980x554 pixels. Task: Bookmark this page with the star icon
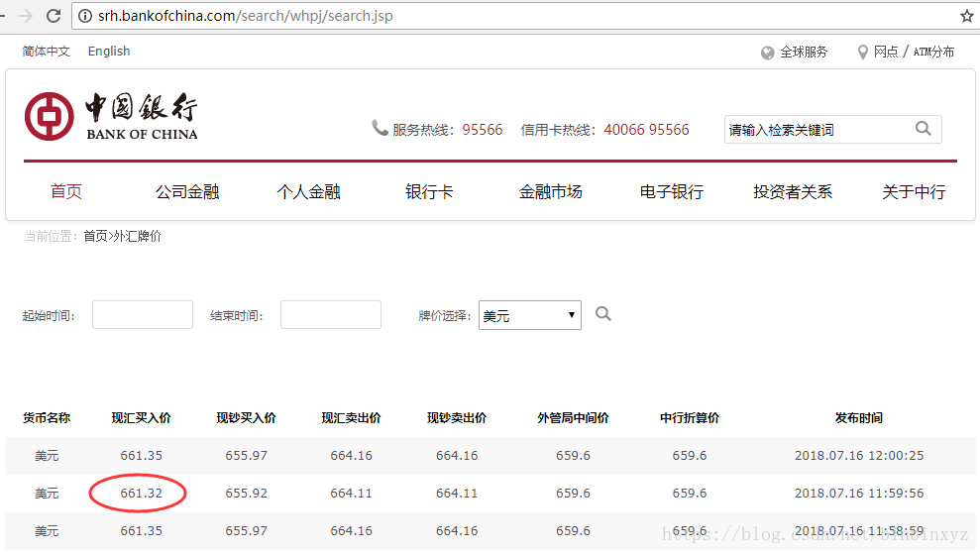(967, 16)
